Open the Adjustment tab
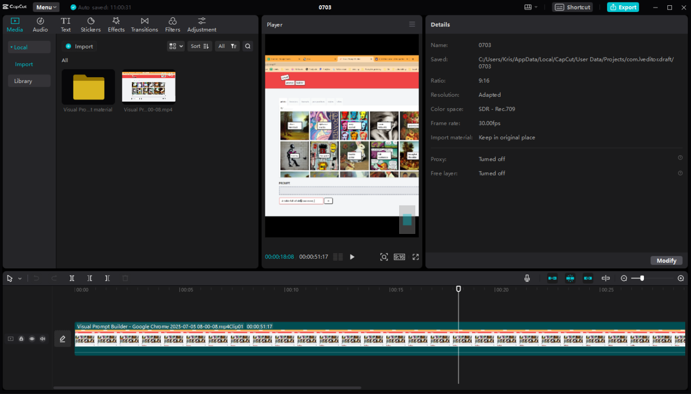The width and height of the screenshot is (691, 394). click(x=202, y=25)
